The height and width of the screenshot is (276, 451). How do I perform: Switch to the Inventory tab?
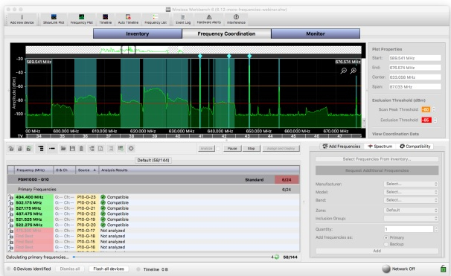[x=138, y=33]
